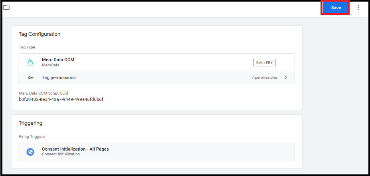The height and width of the screenshot is (176, 370).
Task: Click the Firing Triggers label
Action: [x=32, y=137]
